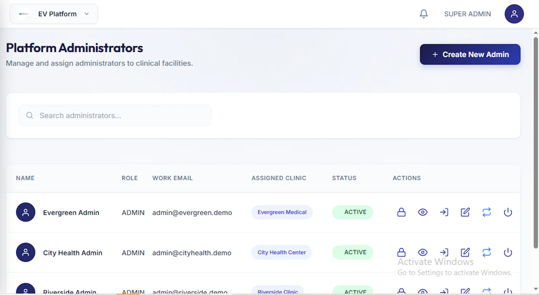Click lock icon for City Health Admin
This screenshot has width=539, height=295.
pos(401,252)
